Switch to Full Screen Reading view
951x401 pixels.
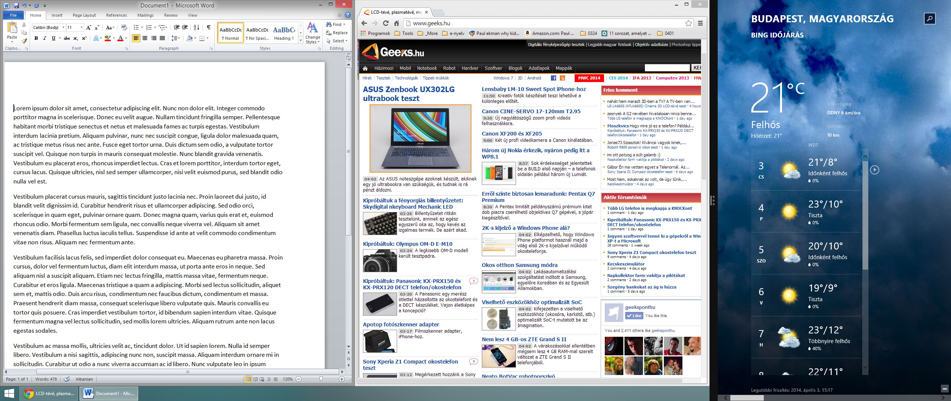[255, 379]
